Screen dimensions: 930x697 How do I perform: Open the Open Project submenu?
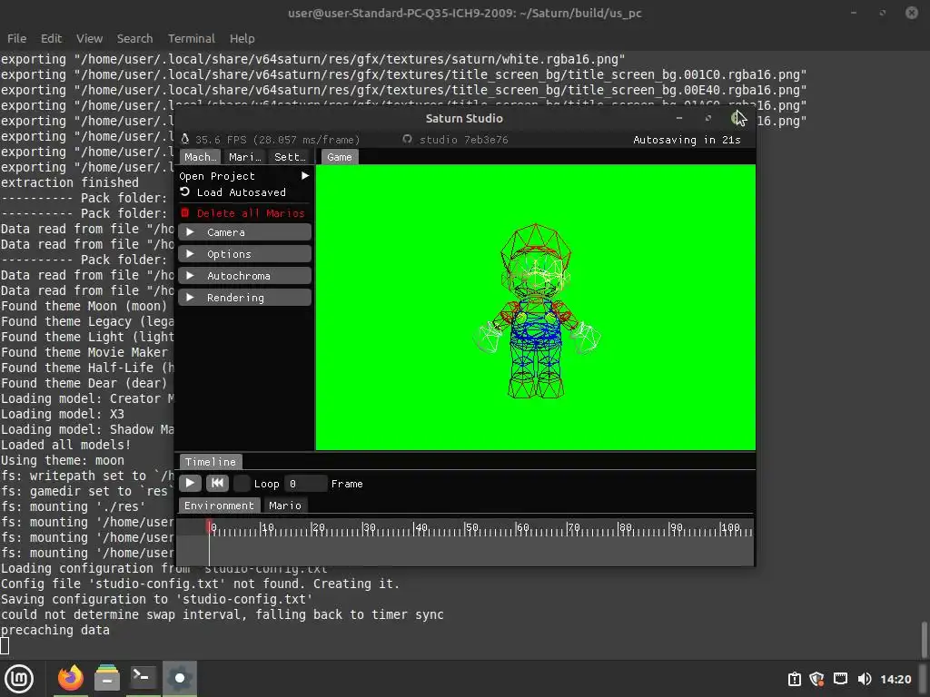[244, 176]
